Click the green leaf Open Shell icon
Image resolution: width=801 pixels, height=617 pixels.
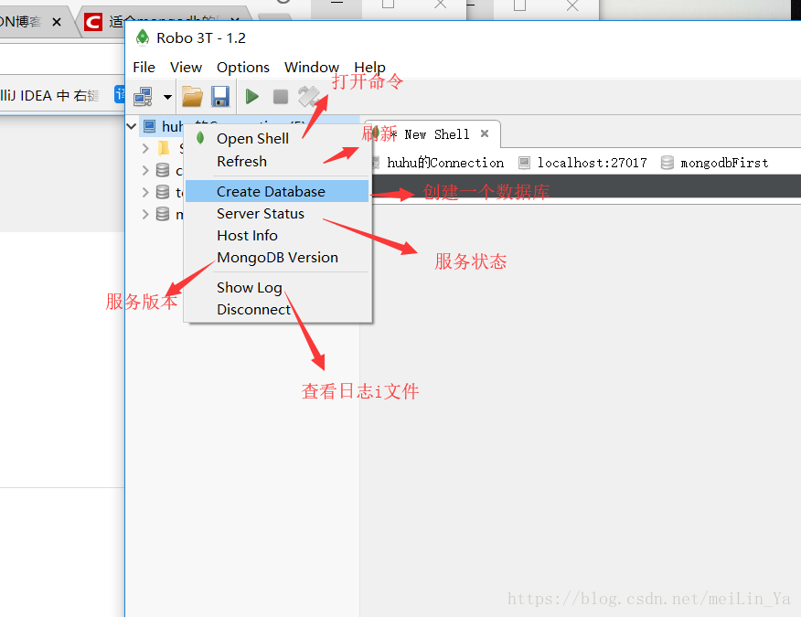pyautogui.click(x=200, y=137)
